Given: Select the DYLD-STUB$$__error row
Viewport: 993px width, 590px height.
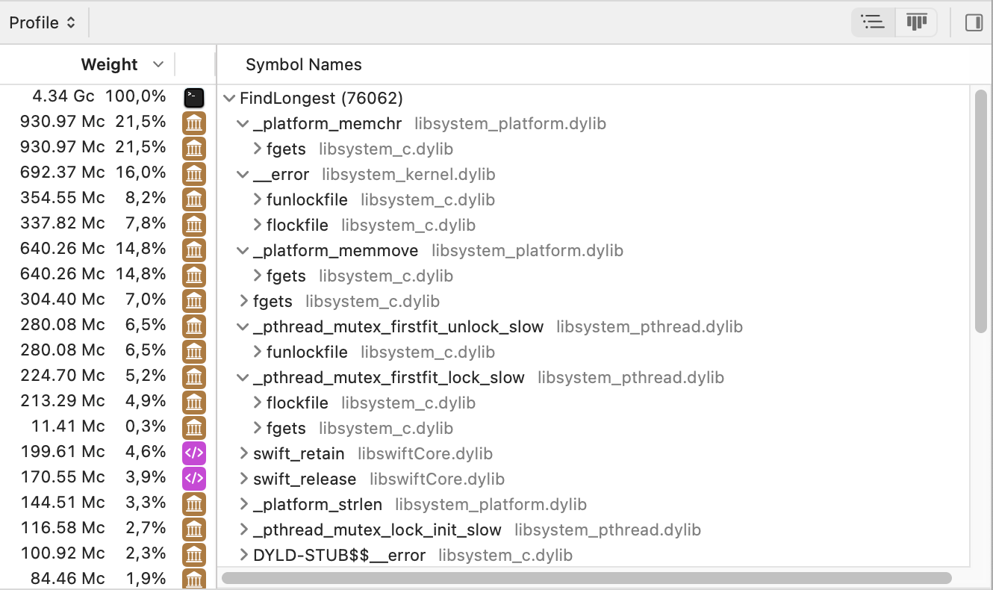Looking at the screenshot, I should [x=339, y=555].
